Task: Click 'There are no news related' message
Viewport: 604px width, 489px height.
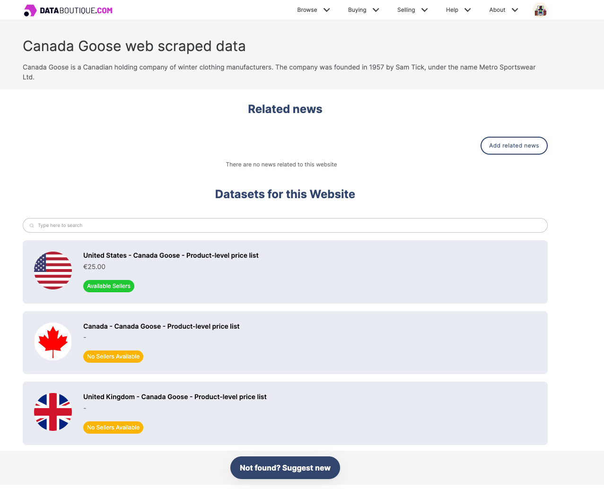Action: tap(281, 165)
